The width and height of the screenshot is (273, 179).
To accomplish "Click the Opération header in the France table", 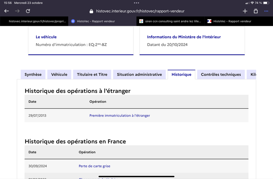I will [x=87, y=152].
